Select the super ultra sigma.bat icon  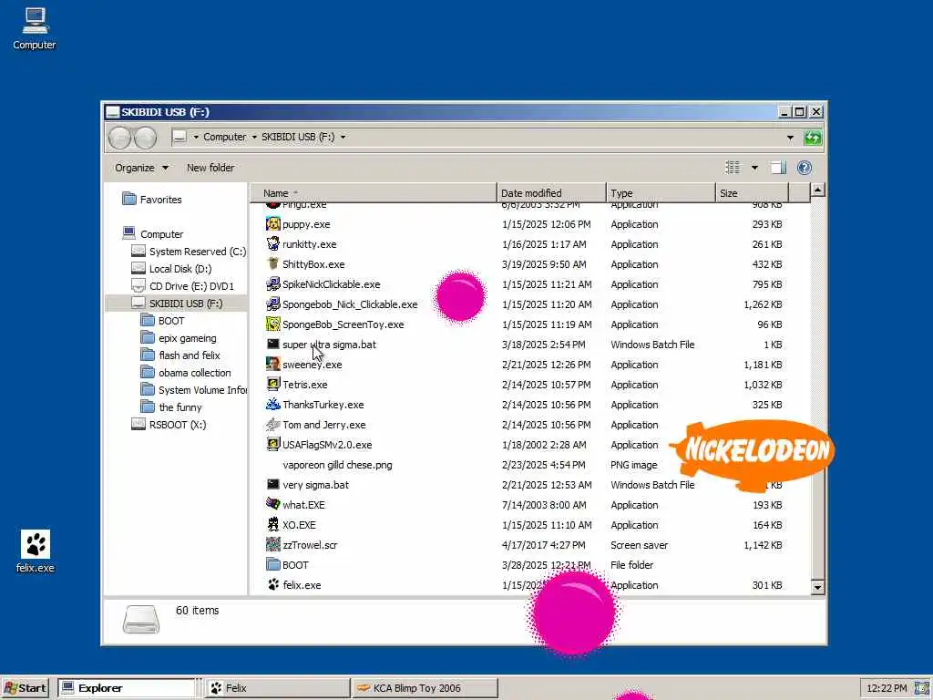273,345
